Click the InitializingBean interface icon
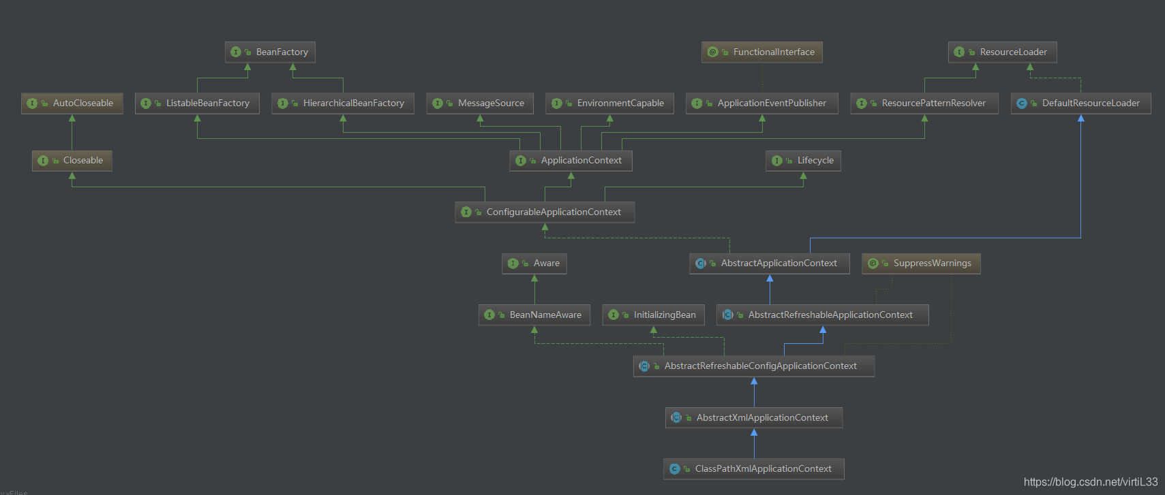 (x=614, y=315)
